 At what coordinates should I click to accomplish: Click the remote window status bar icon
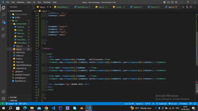2,104
